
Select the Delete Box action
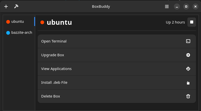click(117, 96)
